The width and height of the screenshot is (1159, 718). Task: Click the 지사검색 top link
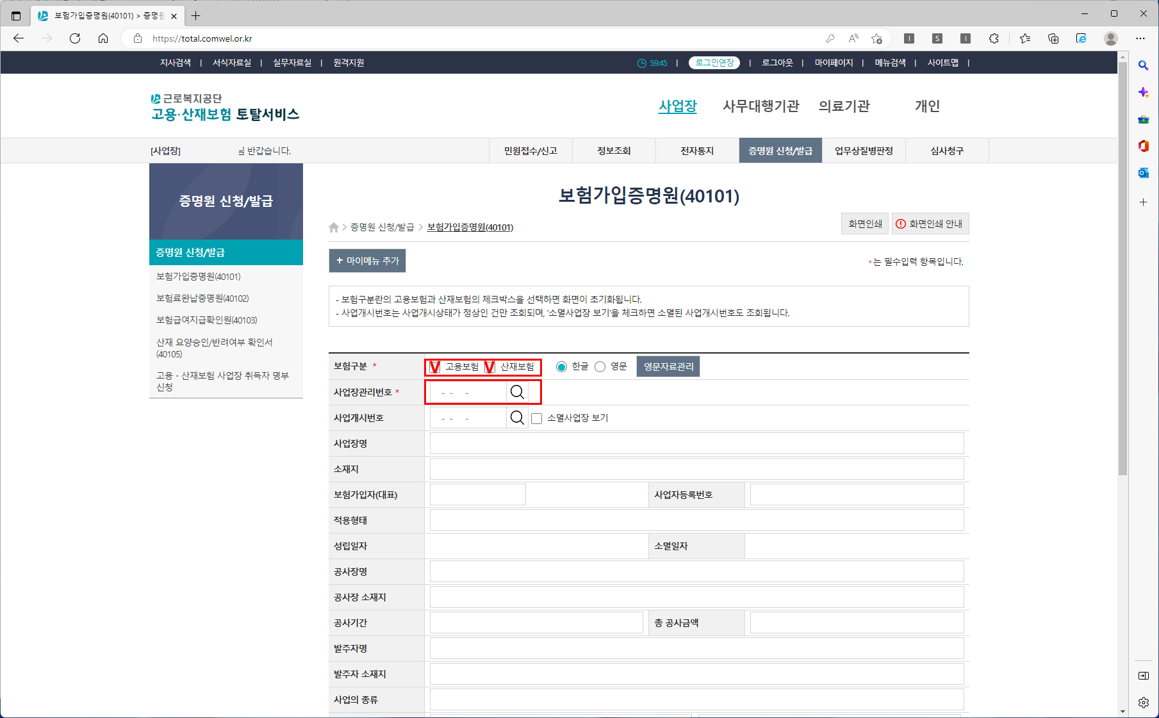pos(176,63)
